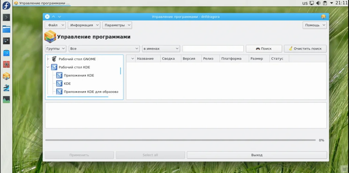
Task: Click the Выход button
Action: click(257, 155)
